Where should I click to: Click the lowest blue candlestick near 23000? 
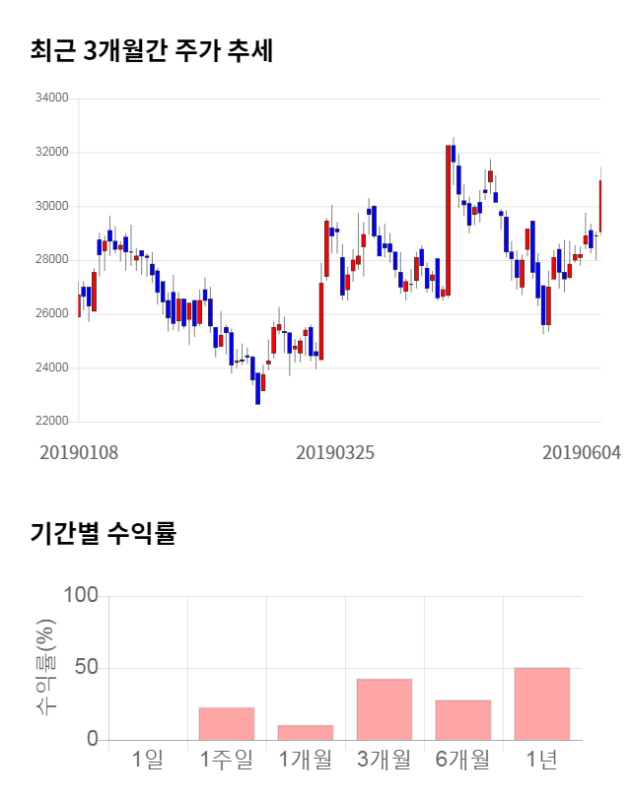258,388
